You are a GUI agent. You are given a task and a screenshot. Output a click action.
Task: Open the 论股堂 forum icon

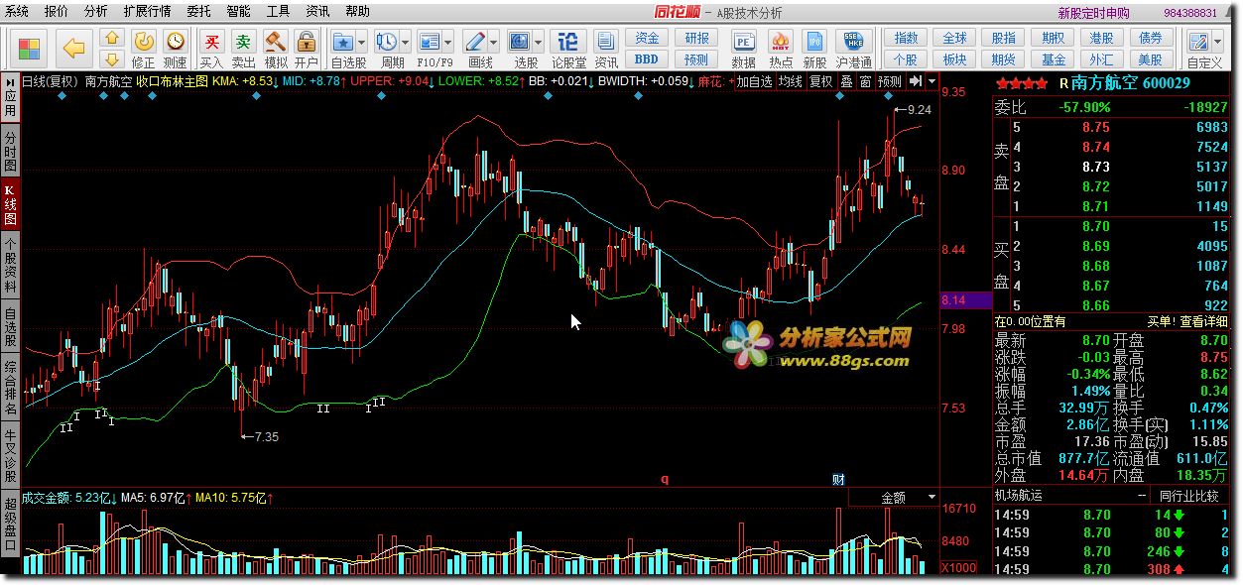pos(568,41)
